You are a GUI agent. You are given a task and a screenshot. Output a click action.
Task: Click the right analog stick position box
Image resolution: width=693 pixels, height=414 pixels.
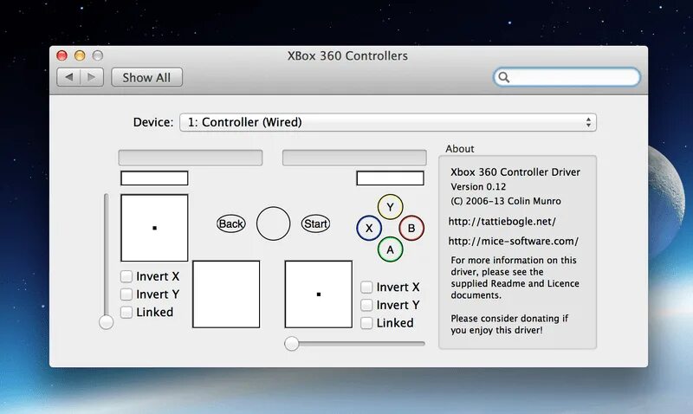pos(319,294)
